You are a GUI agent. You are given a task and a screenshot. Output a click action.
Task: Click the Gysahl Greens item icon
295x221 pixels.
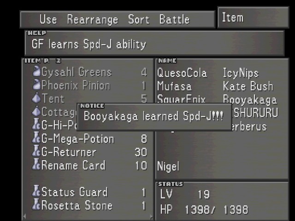point(36,71)
